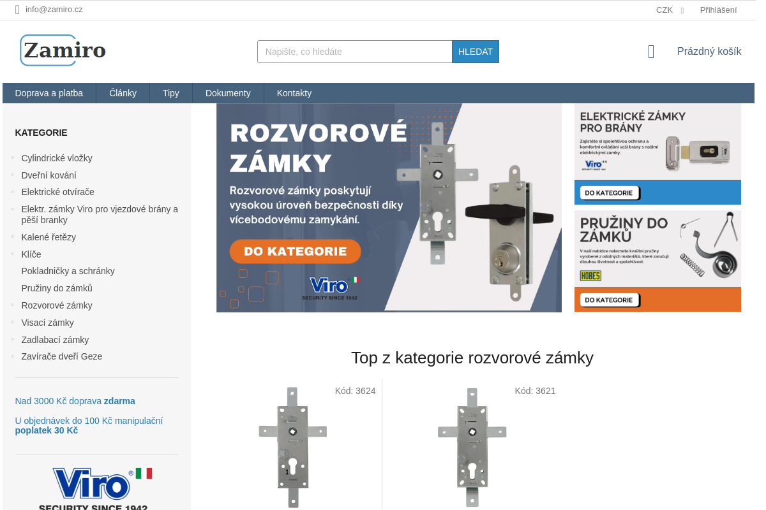Select the Dveřní kování category
766x510 pixels.
(x=49, y=175)
